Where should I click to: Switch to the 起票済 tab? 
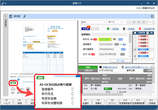pos(95,29)
